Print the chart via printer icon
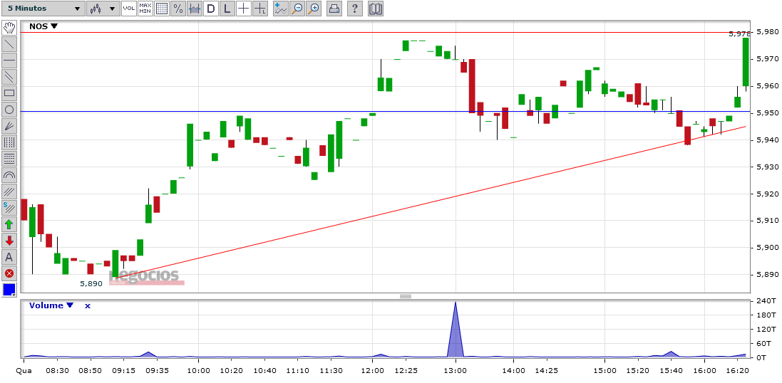 point(334,9)
